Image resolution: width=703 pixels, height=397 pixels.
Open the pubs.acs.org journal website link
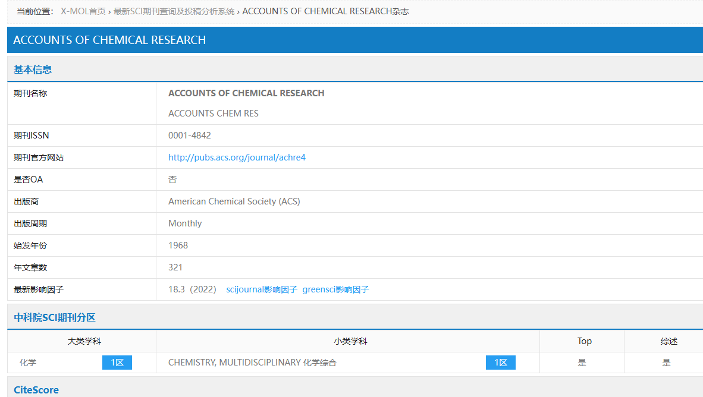coord(237,157)
